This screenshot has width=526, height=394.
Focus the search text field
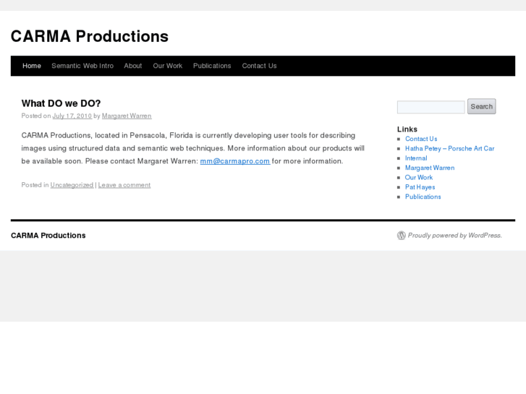pyautogui.click(x=430, y=107)
